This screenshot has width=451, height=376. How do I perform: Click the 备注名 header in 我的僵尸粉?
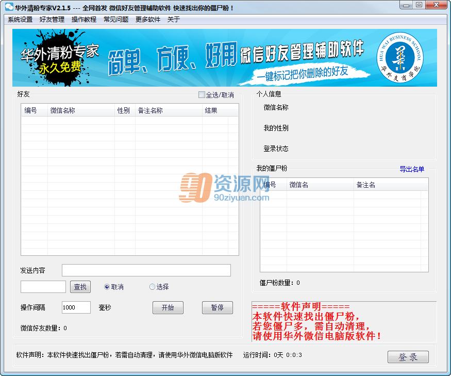pos(387,185)
